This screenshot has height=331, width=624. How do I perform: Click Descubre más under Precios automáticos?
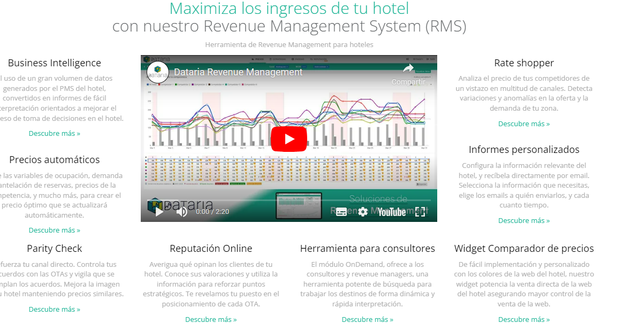point(55,230)
